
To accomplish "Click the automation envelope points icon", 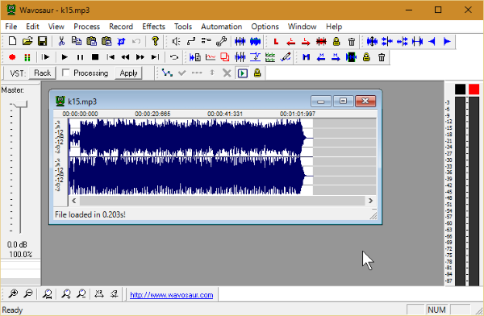I will [x=167, y=73].
